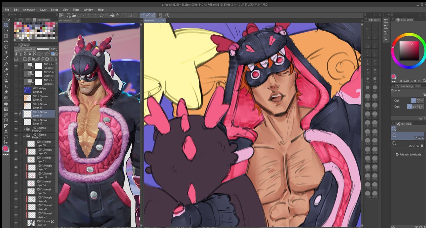Image resolution: width=426 pixels, height=228 pixels.
Task: Toggle visibility of Layer 34
Action: coord(16,114)
